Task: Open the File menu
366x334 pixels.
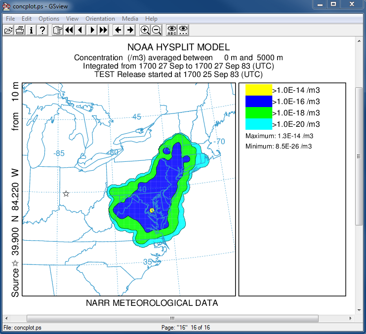Action: click(10, 19)
